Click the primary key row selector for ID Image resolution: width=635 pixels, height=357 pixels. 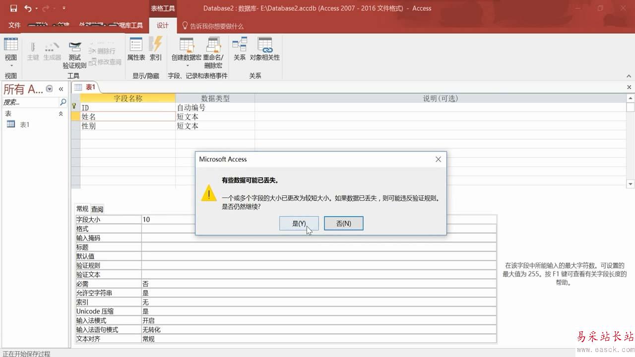(75, 108)
